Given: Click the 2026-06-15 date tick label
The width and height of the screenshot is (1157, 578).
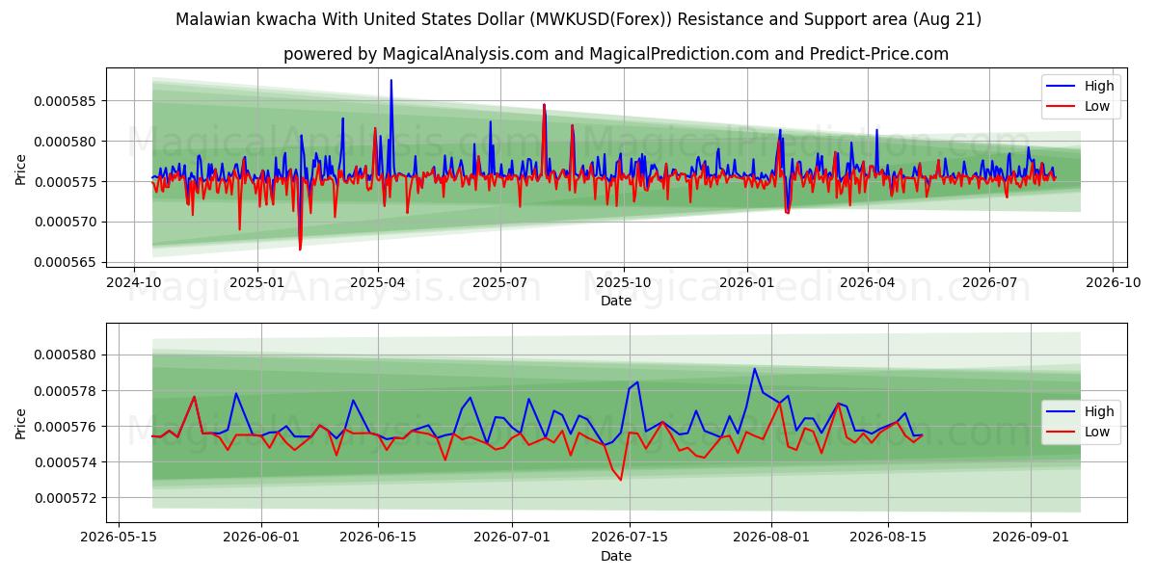Looking at the screenshot, I should pos(380,538).
